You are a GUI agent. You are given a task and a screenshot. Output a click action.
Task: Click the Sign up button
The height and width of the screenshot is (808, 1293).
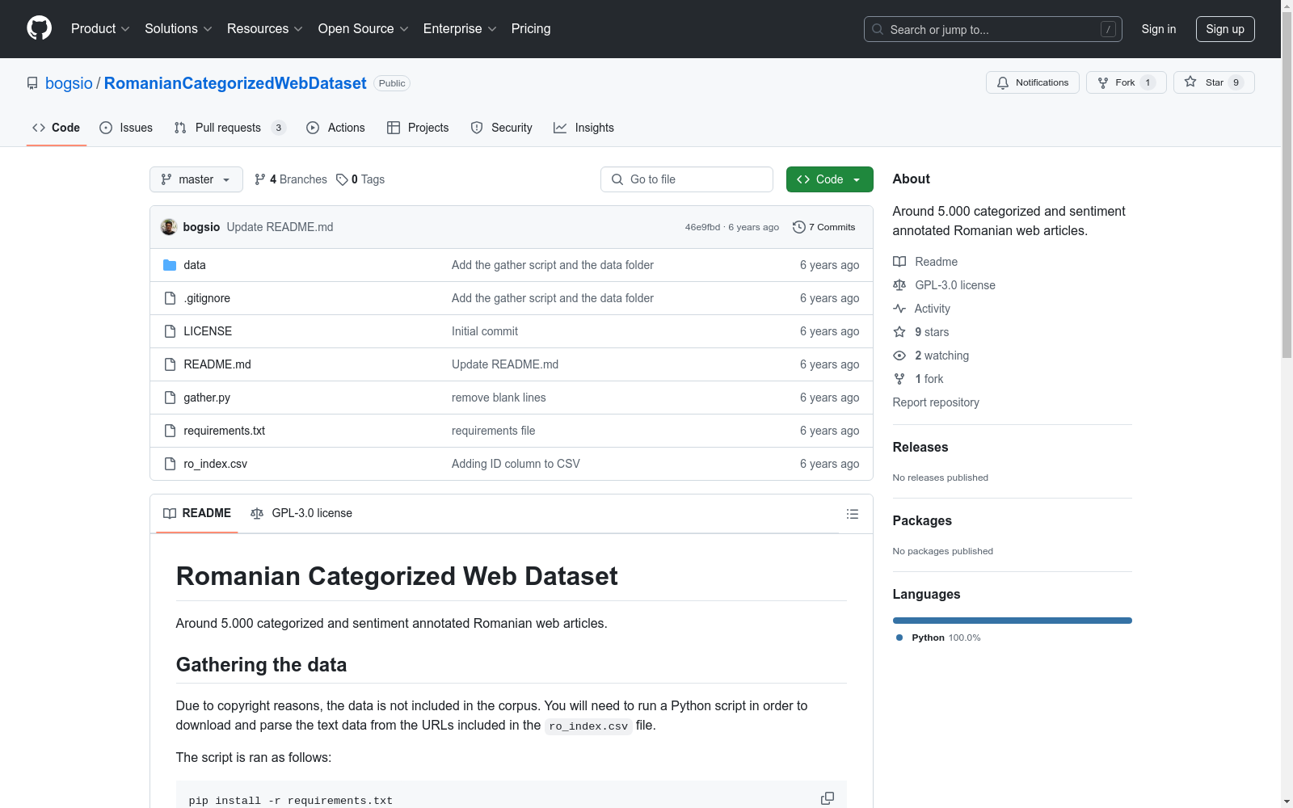1225,29
